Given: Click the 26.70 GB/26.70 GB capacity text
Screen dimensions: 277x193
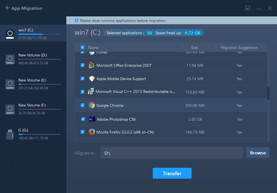Looking at the screenshot, I should pos(31,113).
